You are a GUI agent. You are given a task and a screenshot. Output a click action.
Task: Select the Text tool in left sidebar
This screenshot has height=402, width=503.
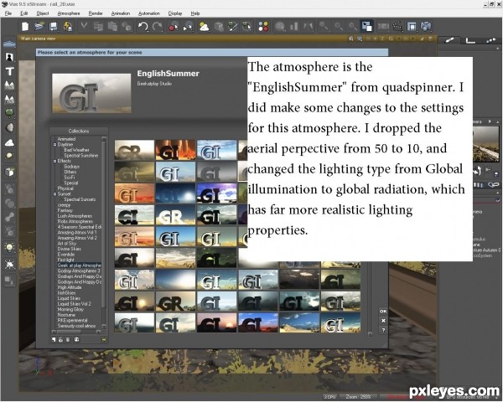9,71
